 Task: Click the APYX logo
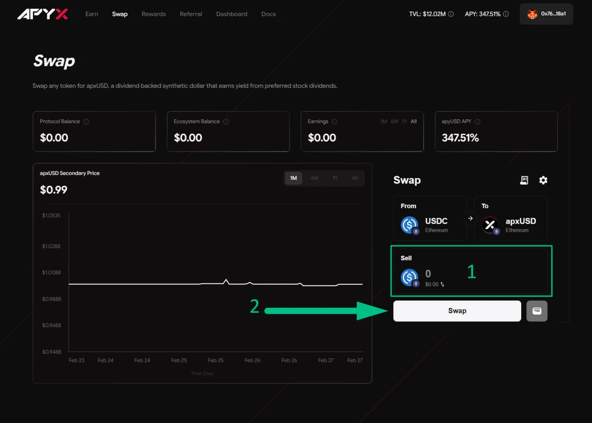pyautogui.click(x=43, y=14)
